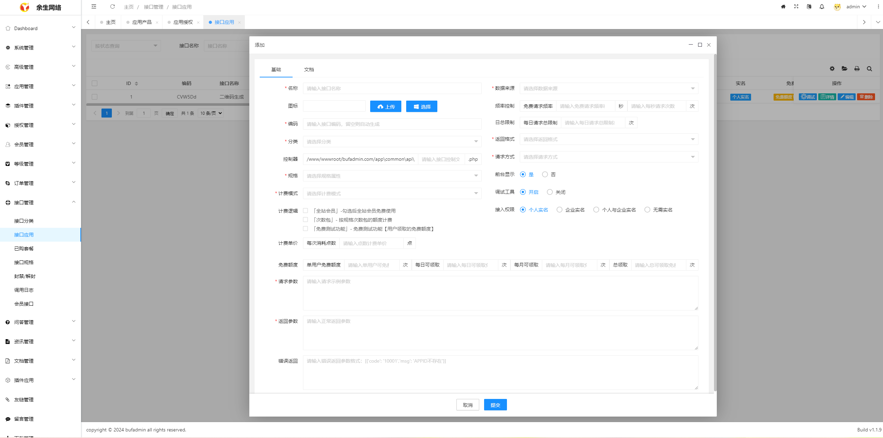Check the 全站会员 billing logic checkbox
The image size is (883, 438).
click(x=305, y=211)
